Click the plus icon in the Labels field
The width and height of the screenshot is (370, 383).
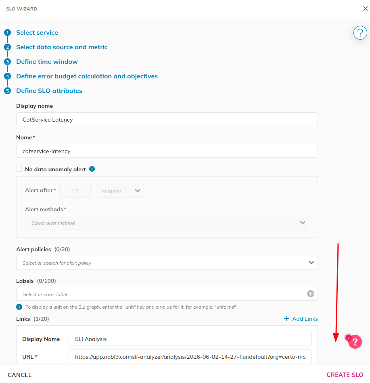(x=310, y=294)
